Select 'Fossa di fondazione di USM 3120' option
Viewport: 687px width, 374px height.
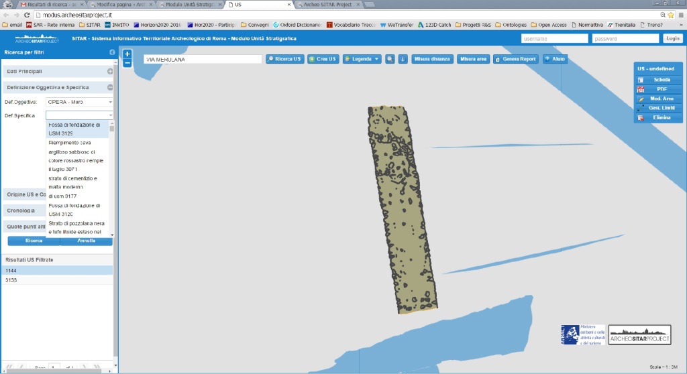click(x=77, y=210)
